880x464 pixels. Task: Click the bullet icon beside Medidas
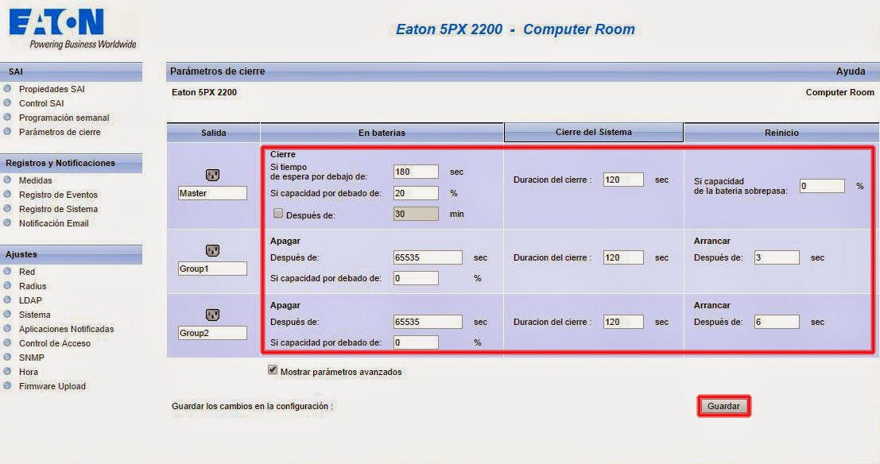point(8,180)
